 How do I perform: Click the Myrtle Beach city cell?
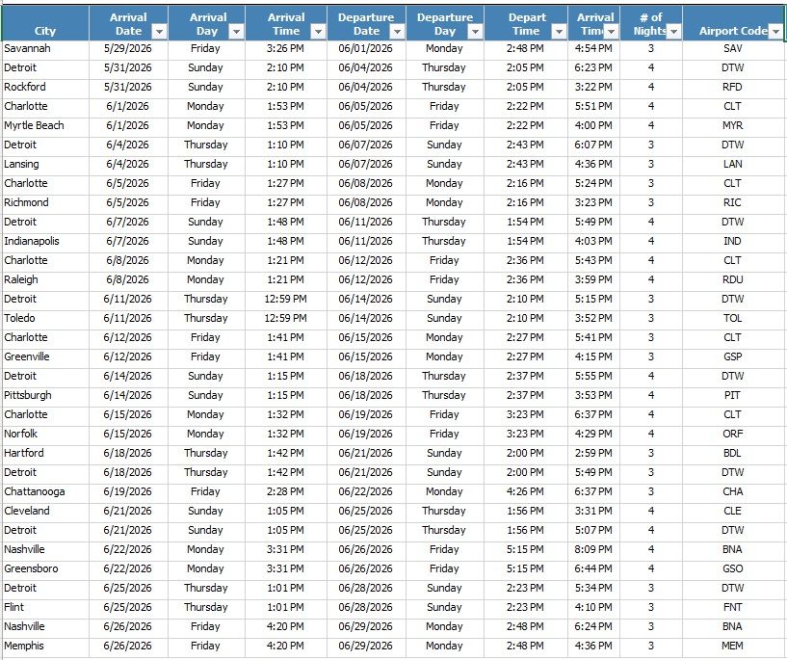[x=45, y=125]
